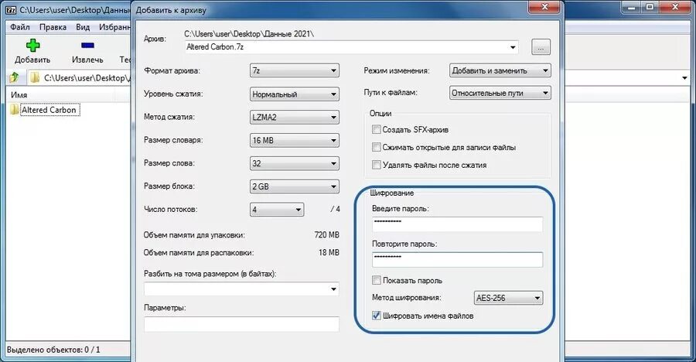Viewport: 696px width, 362px height.
Task: Click the blue minus Извлечь icon
Action: click(87, 46)
